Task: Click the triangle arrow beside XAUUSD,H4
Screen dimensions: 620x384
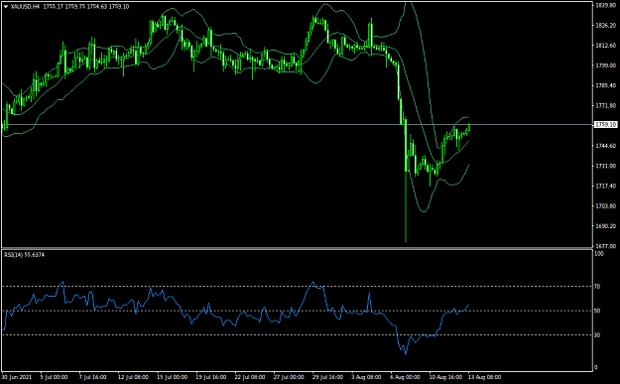Action: coord(6,7)
